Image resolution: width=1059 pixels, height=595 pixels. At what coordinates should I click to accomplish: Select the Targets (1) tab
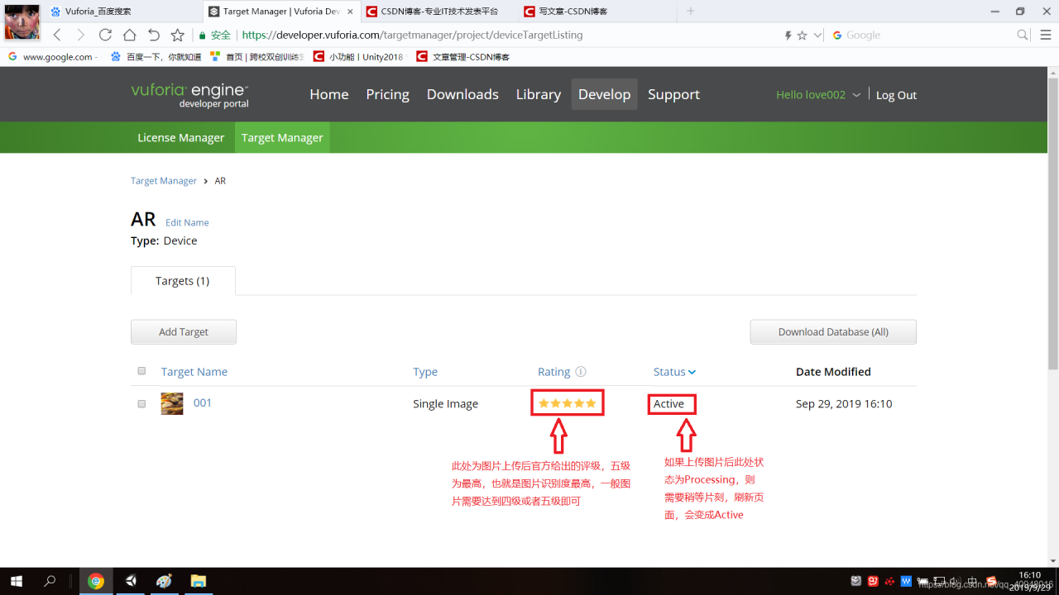click(183, 281)
